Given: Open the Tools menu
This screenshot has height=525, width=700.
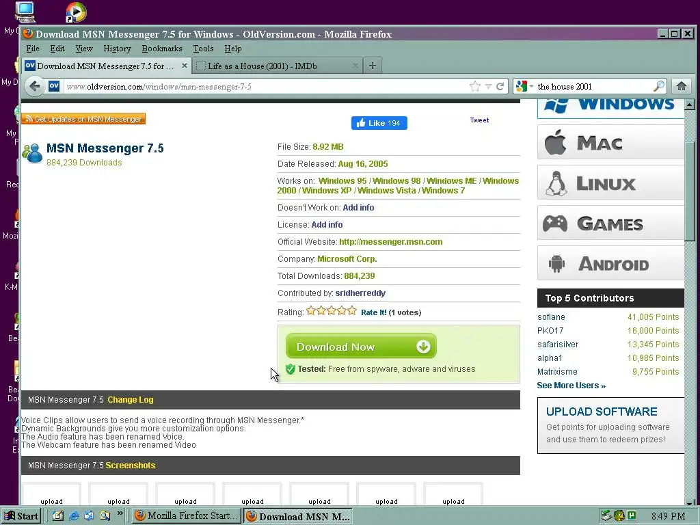Looking at the screenshot, I should click(203, 49).
